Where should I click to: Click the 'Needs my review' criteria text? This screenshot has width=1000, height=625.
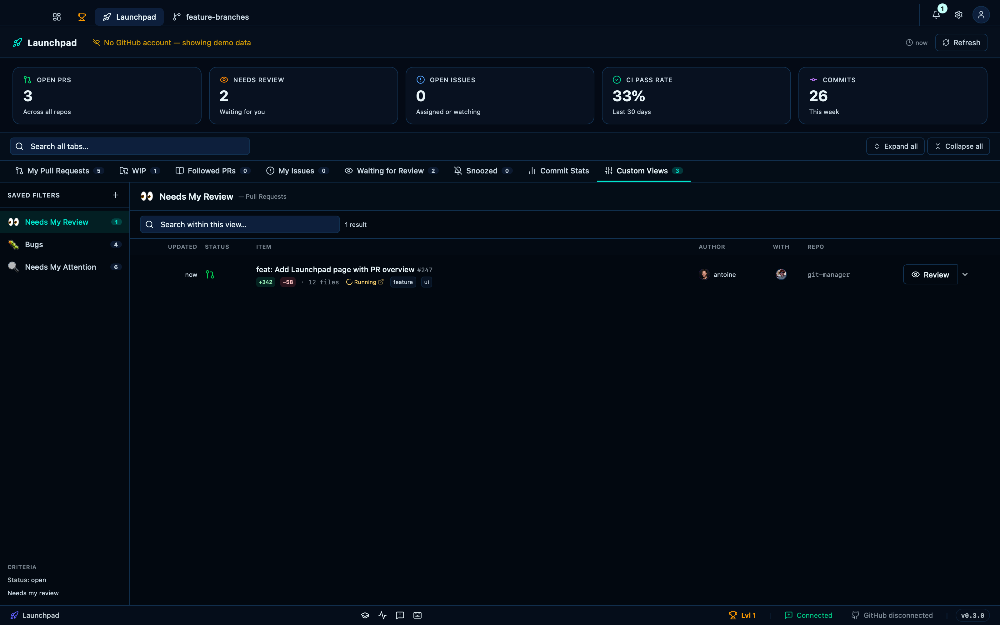coord(33,593)
